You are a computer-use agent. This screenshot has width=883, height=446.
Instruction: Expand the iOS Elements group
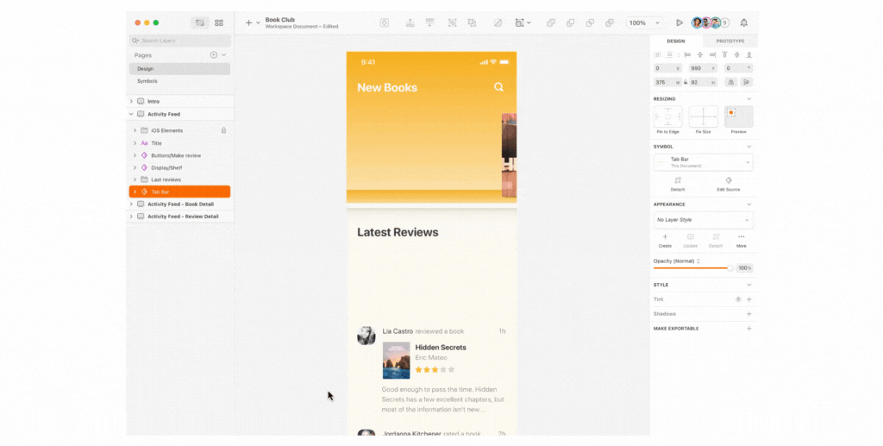pos(135,130)
